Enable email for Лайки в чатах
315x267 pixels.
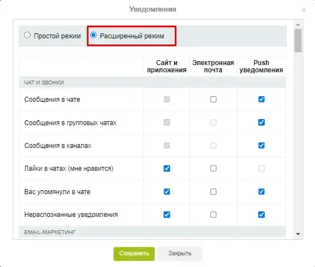(x=213, y=169)
